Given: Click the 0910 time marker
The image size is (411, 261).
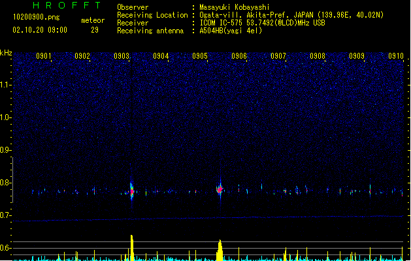Looking at the screenshot, I should pos(396,56).
